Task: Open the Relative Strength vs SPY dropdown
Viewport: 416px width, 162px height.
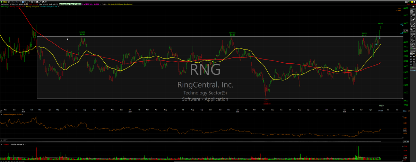Action: pos(58,7)
